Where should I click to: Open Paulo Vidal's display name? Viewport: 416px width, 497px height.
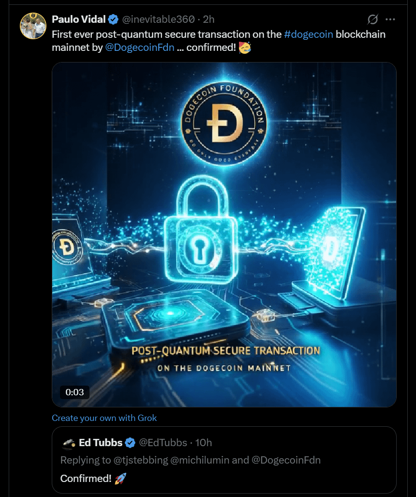pyautogui.click(x=78, y=19)
